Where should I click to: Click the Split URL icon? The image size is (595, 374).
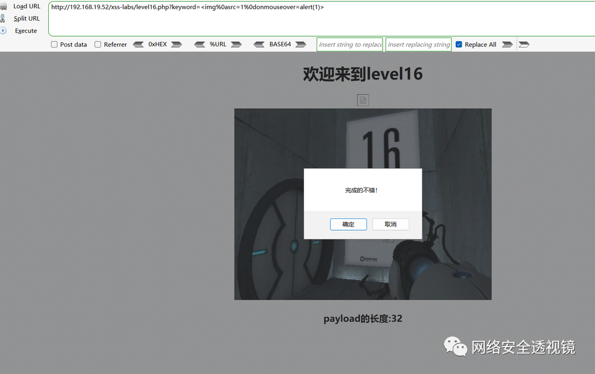2,18
